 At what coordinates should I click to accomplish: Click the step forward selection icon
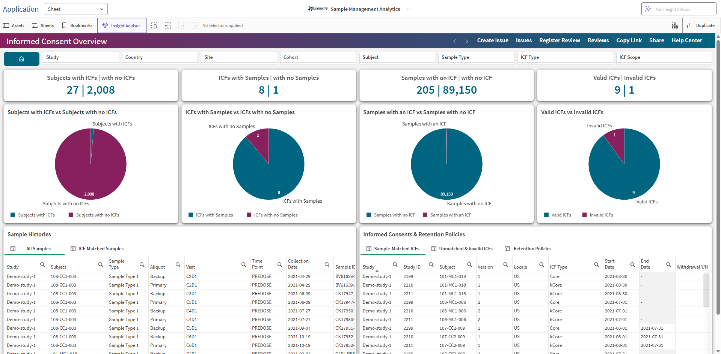point(181,25)
